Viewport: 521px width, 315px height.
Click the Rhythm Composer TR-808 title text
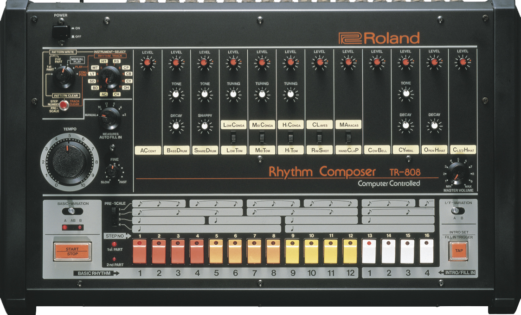(x=344, y=172)
